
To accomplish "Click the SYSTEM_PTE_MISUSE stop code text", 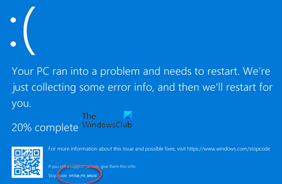I will [x=83, y=176].
